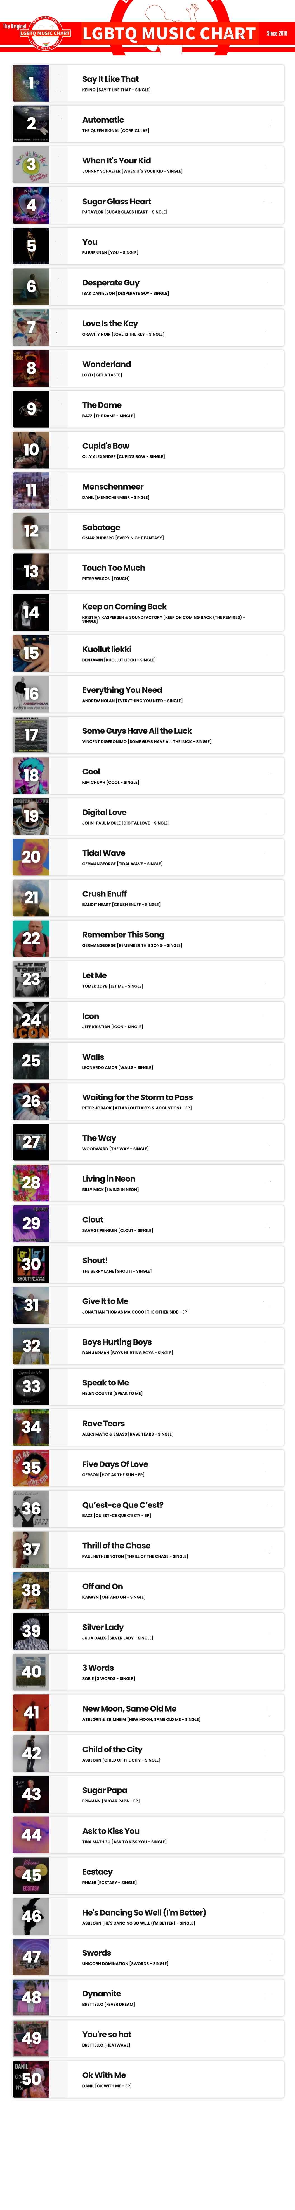This screenshot has width=295, height=2210.
Task: Open the 'Remember This Song' title
Action: pyautogui.click(x=123, y=934)
